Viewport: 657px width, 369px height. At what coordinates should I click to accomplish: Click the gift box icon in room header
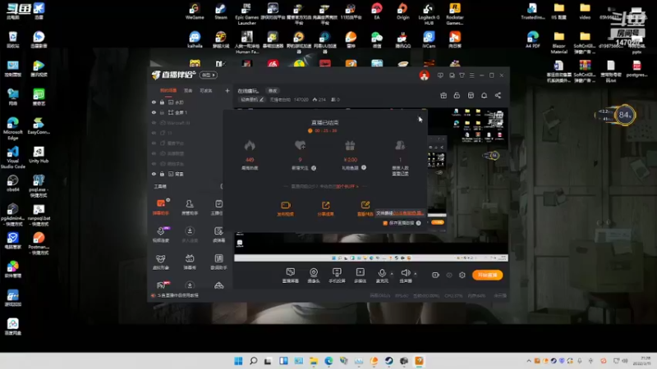(x=443, y=95)
